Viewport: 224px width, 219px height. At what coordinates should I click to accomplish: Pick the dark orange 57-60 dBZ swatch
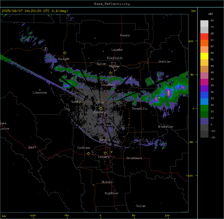(x=204, y=43)
